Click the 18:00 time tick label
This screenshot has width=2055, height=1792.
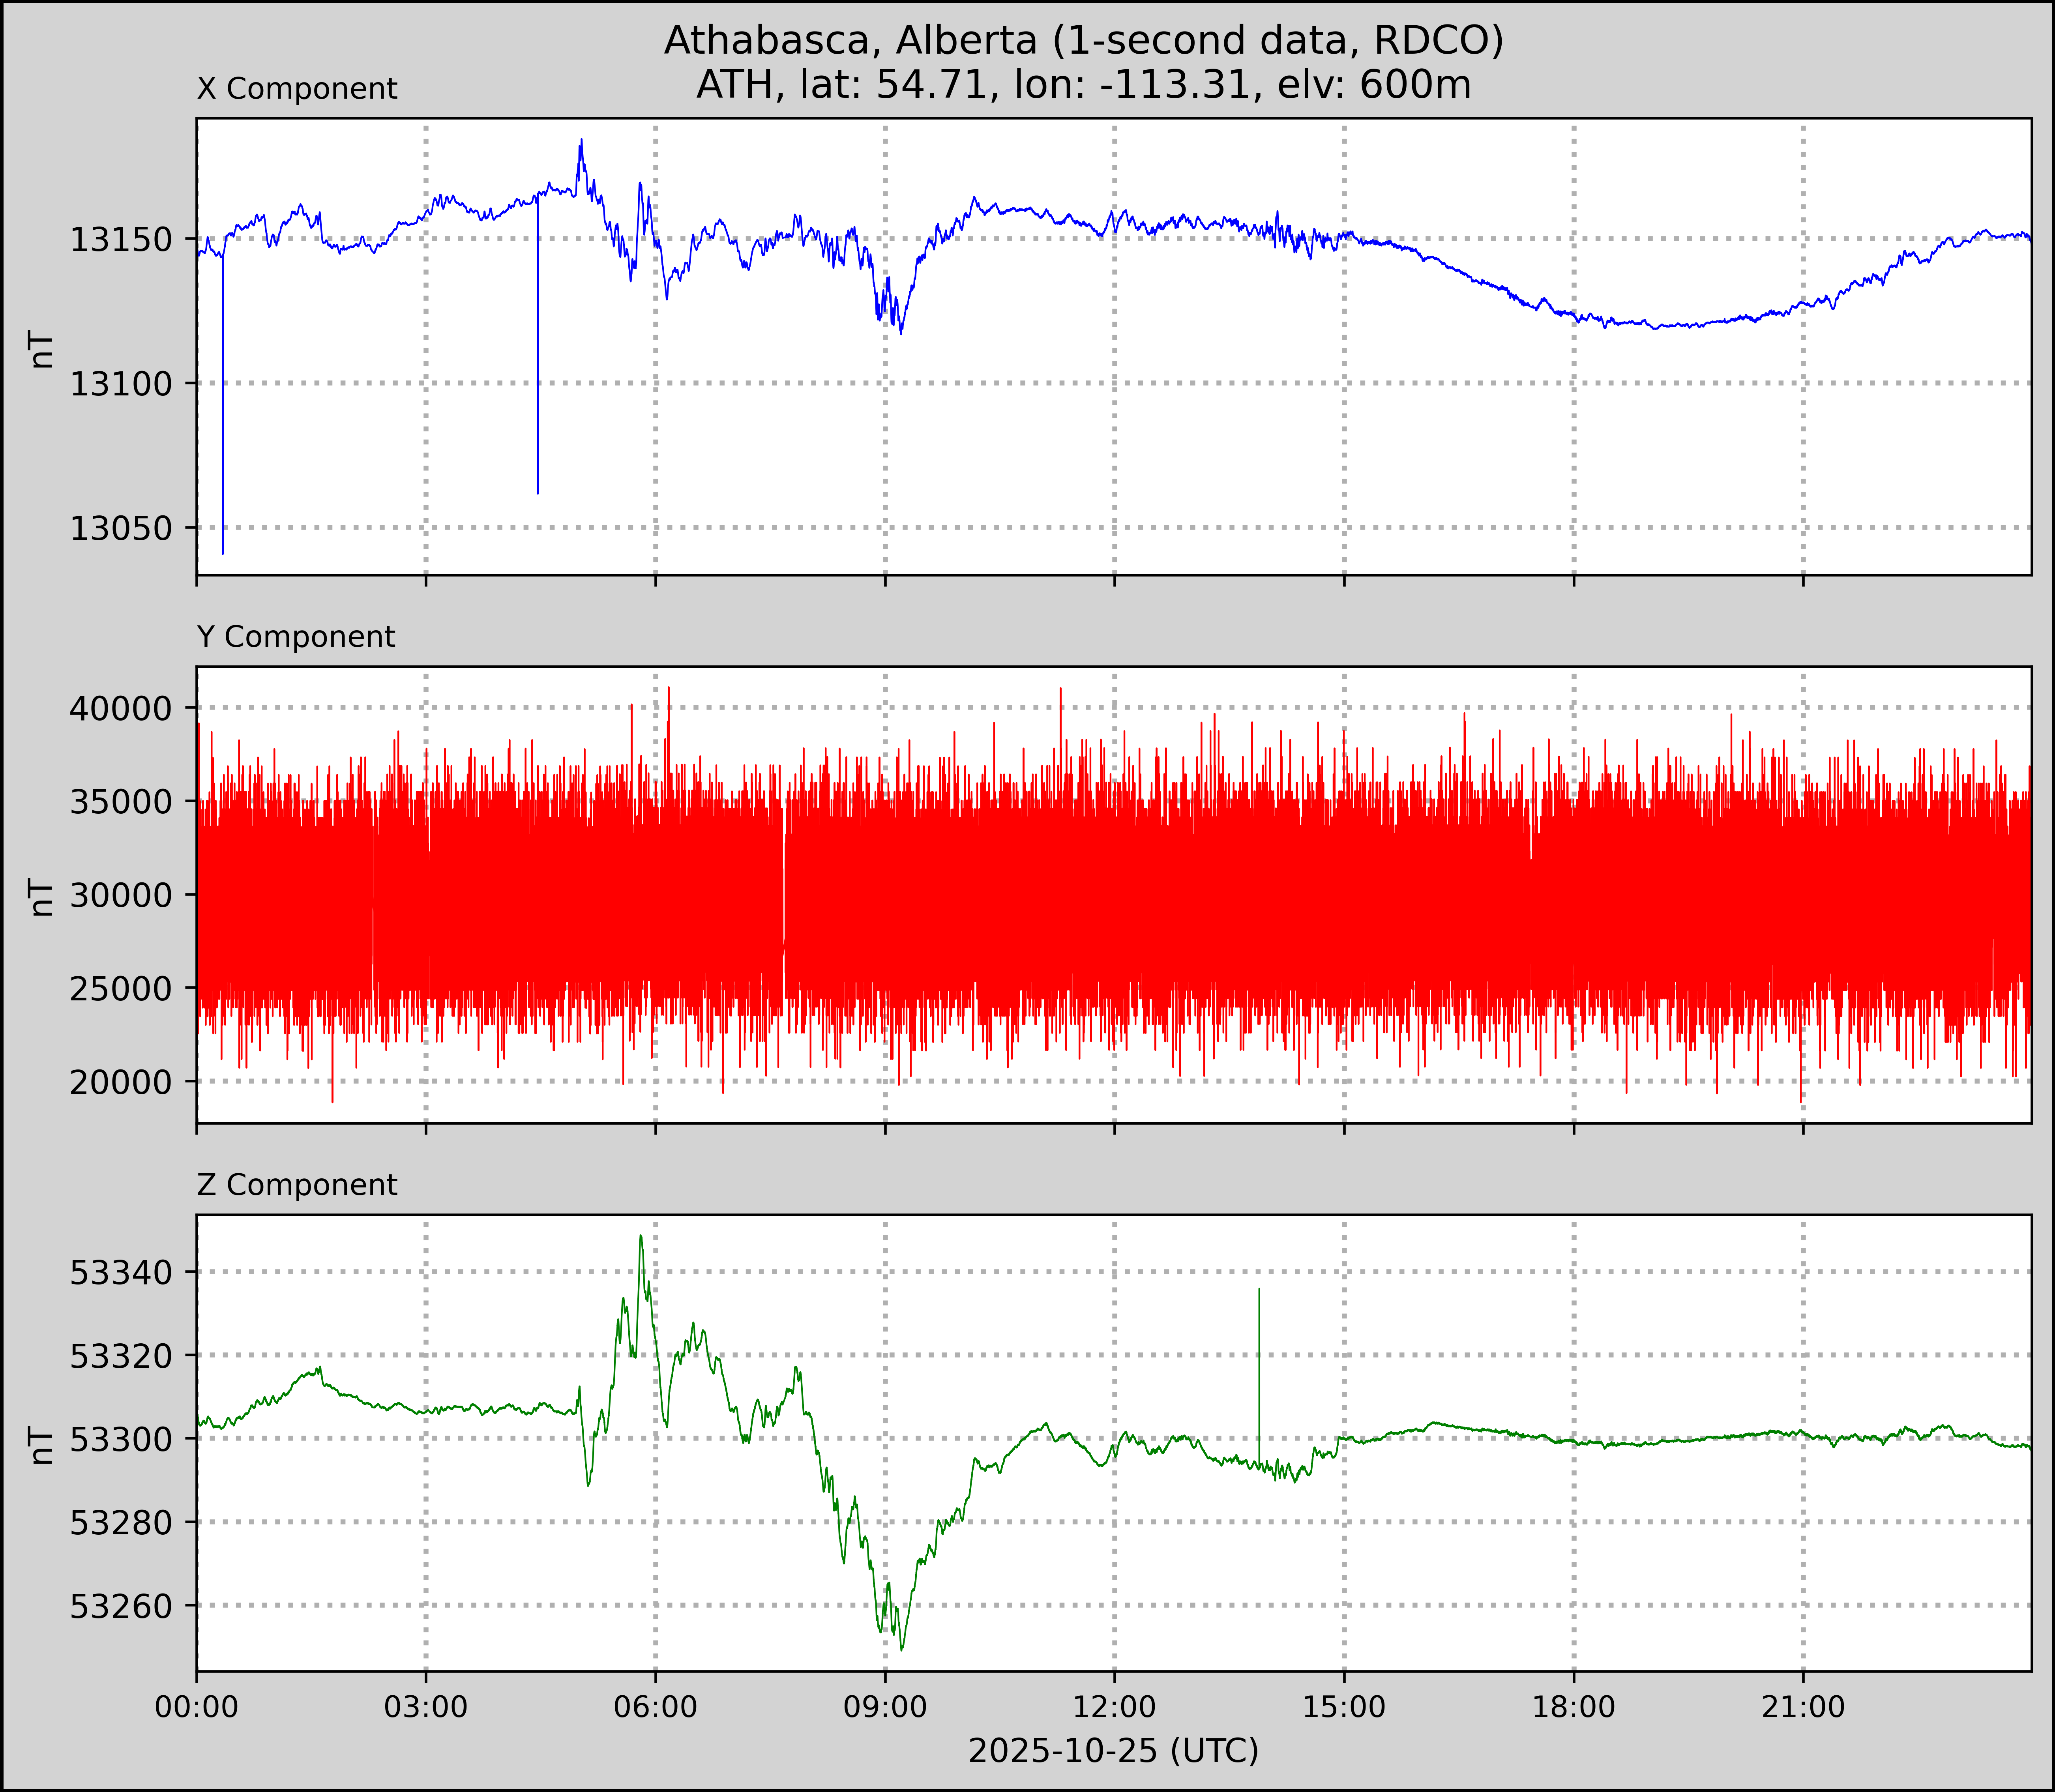pyautogui.click(x=1573, y=1706)
